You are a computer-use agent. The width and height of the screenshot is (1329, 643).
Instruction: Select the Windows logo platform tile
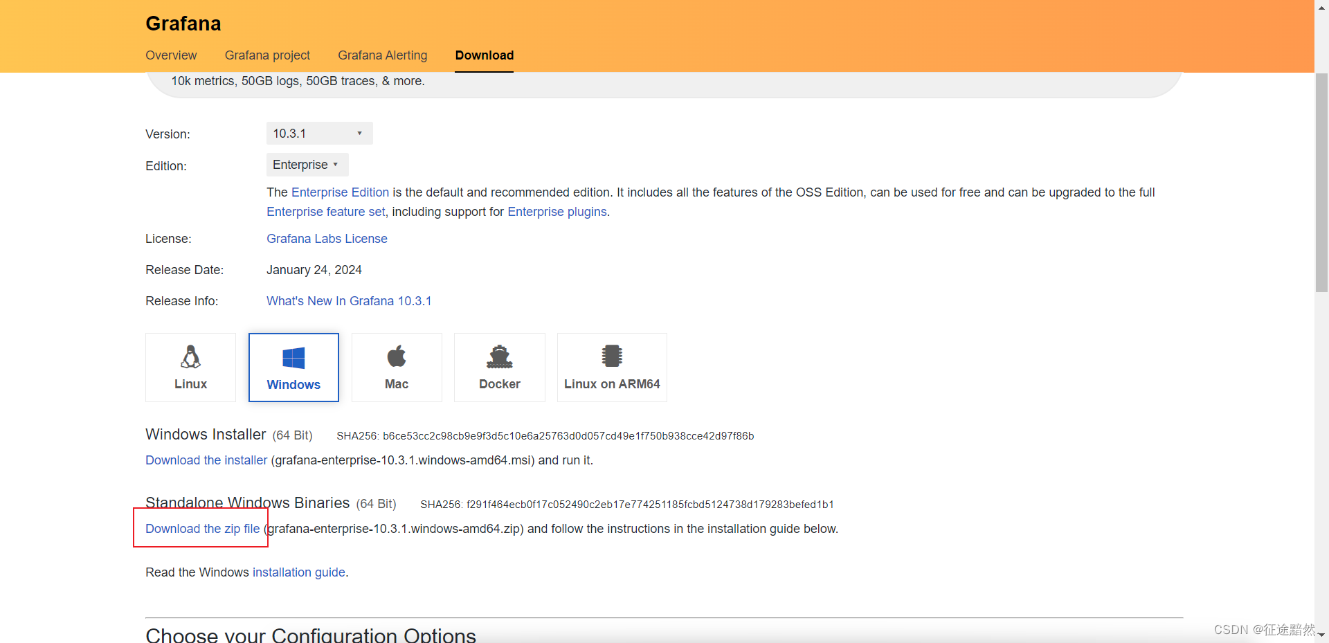pyautogui.click(x=293, y=368)
